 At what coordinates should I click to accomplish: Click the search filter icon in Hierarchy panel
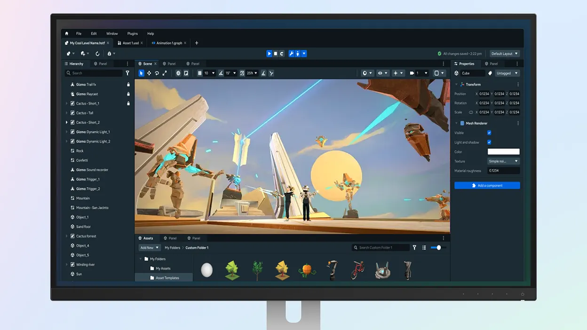click(x=127, y=73)
